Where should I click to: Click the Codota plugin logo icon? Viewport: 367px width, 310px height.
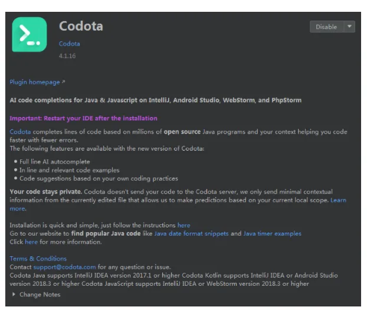[x=30, y=35]
